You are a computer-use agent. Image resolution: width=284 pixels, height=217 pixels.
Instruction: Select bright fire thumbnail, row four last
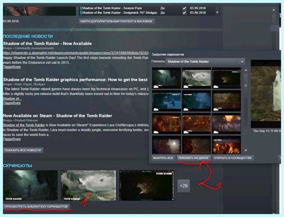coord(226,145)
